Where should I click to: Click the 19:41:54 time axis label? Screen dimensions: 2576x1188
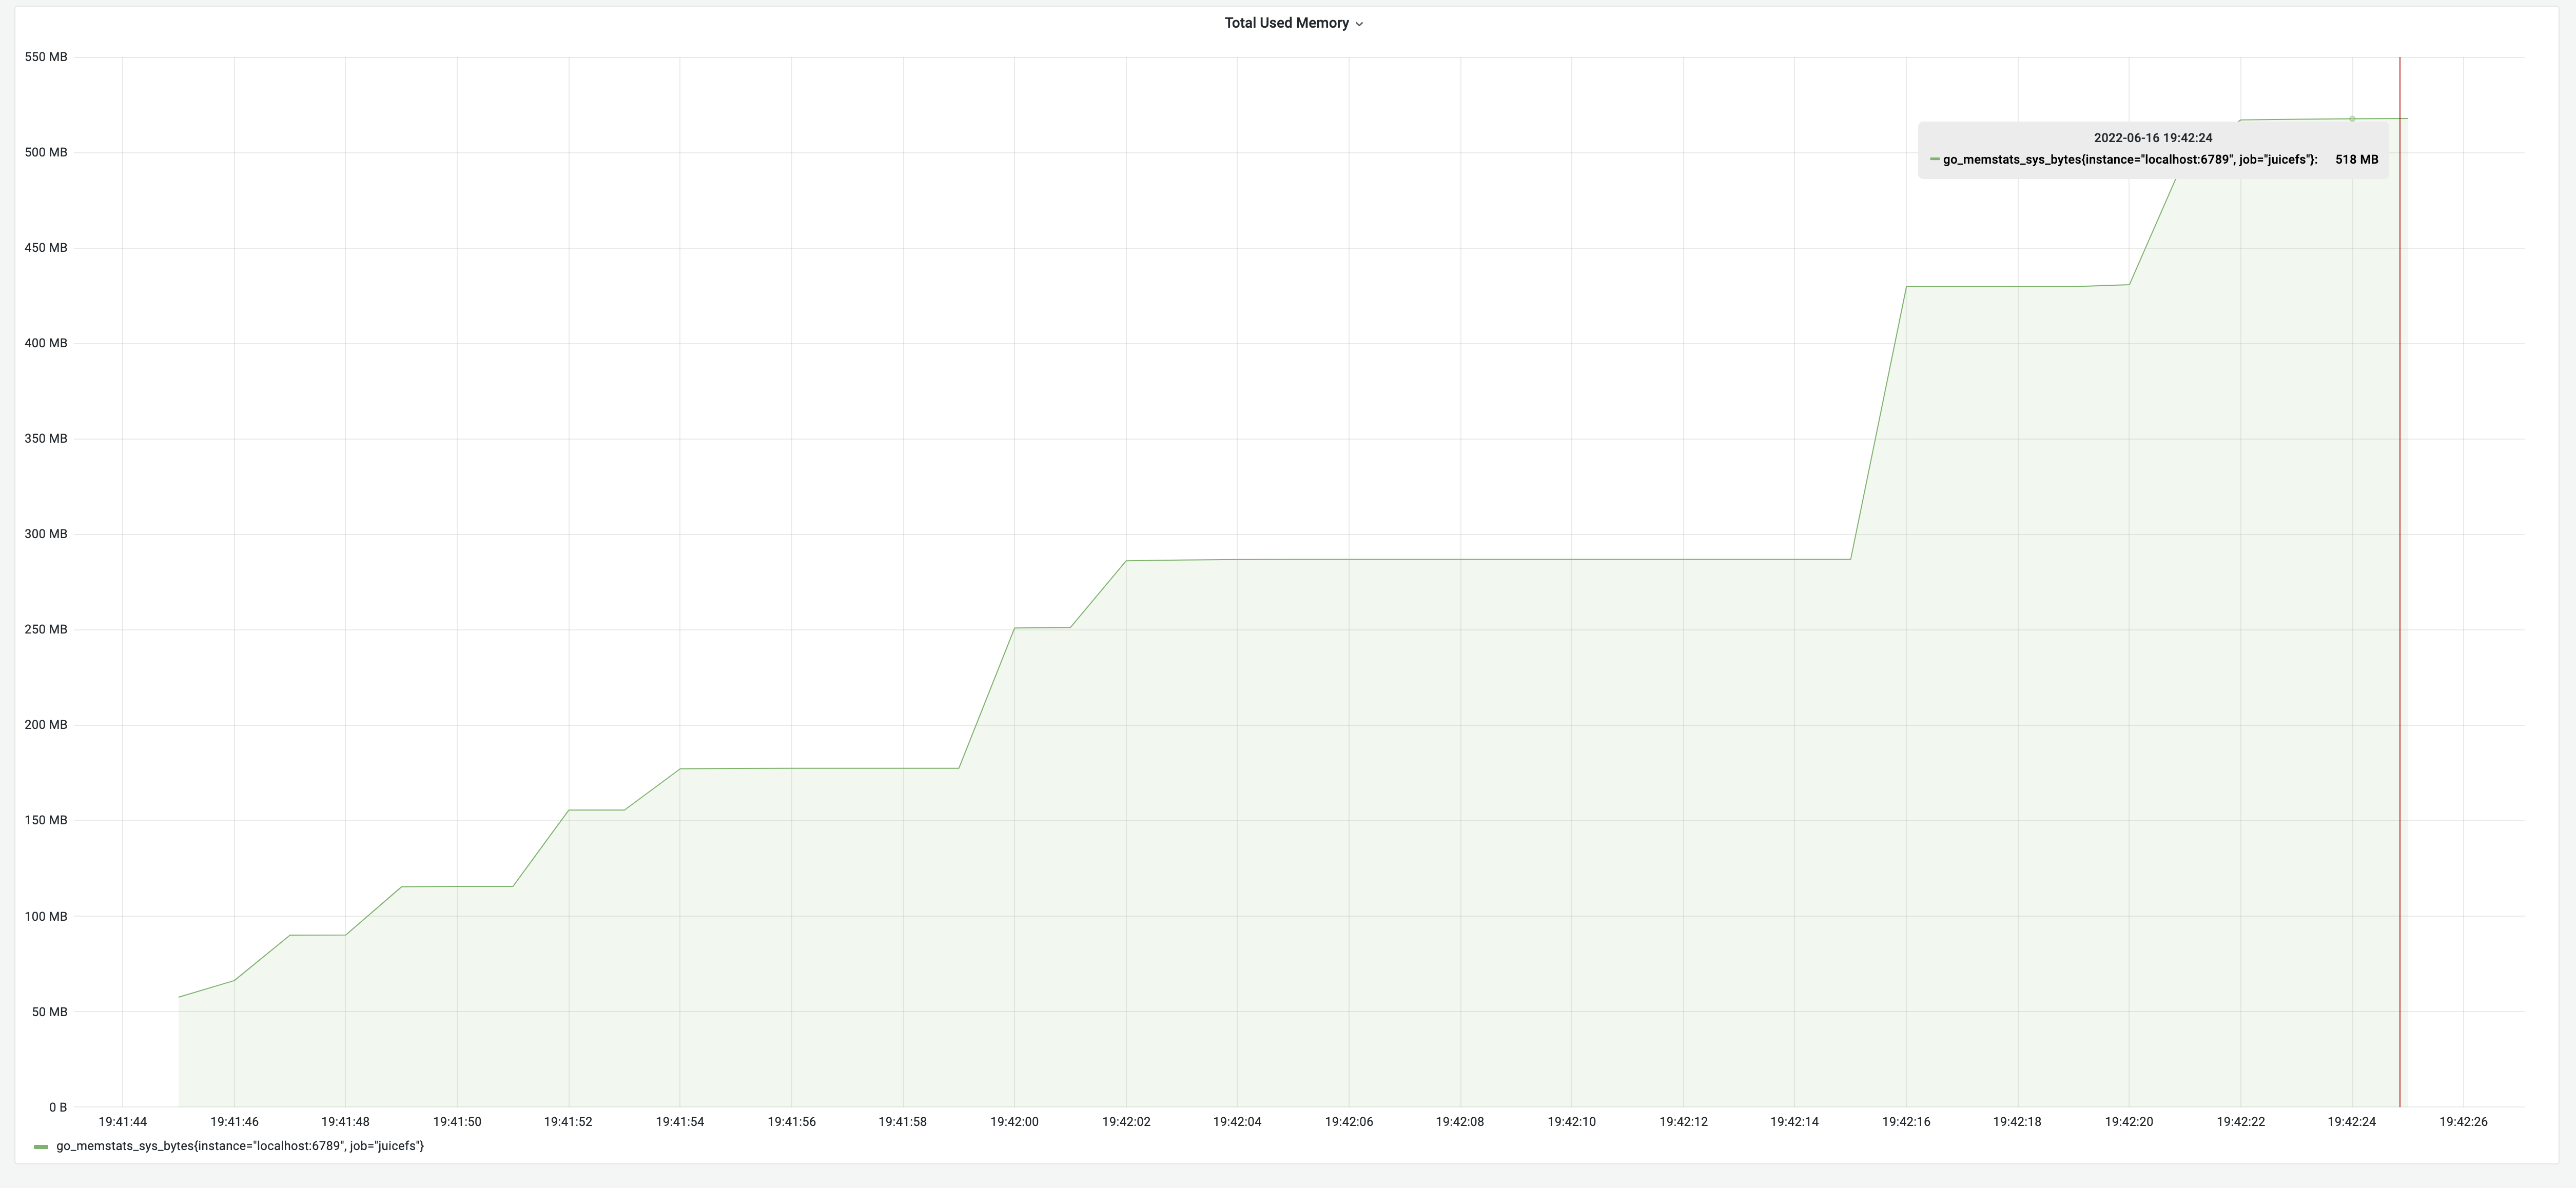pos(680,1122)
